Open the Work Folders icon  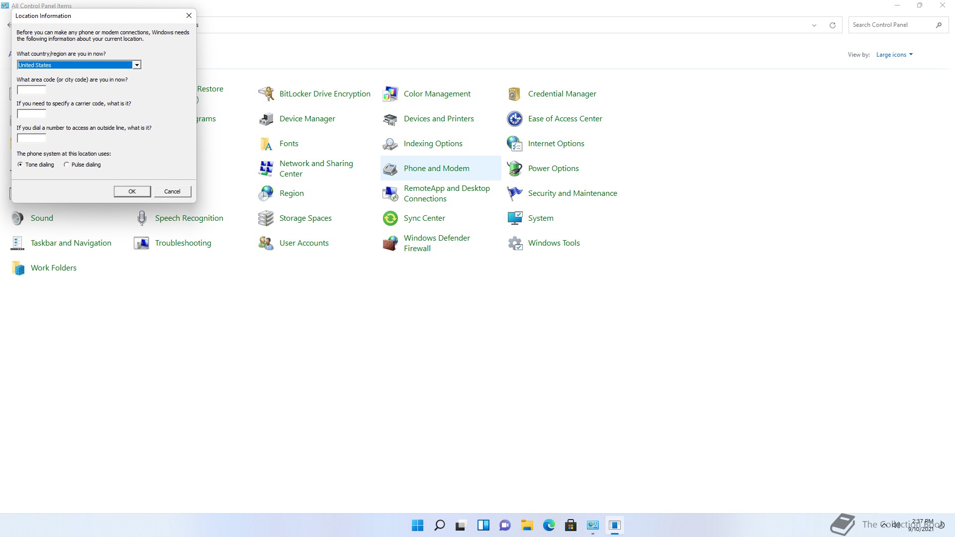(17, 268)
